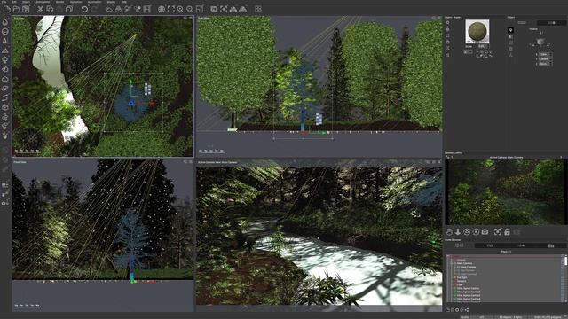The image size is (568, 319).
Task: Toggle the open padlock icon in camera controls
Action: click(507, 232)
